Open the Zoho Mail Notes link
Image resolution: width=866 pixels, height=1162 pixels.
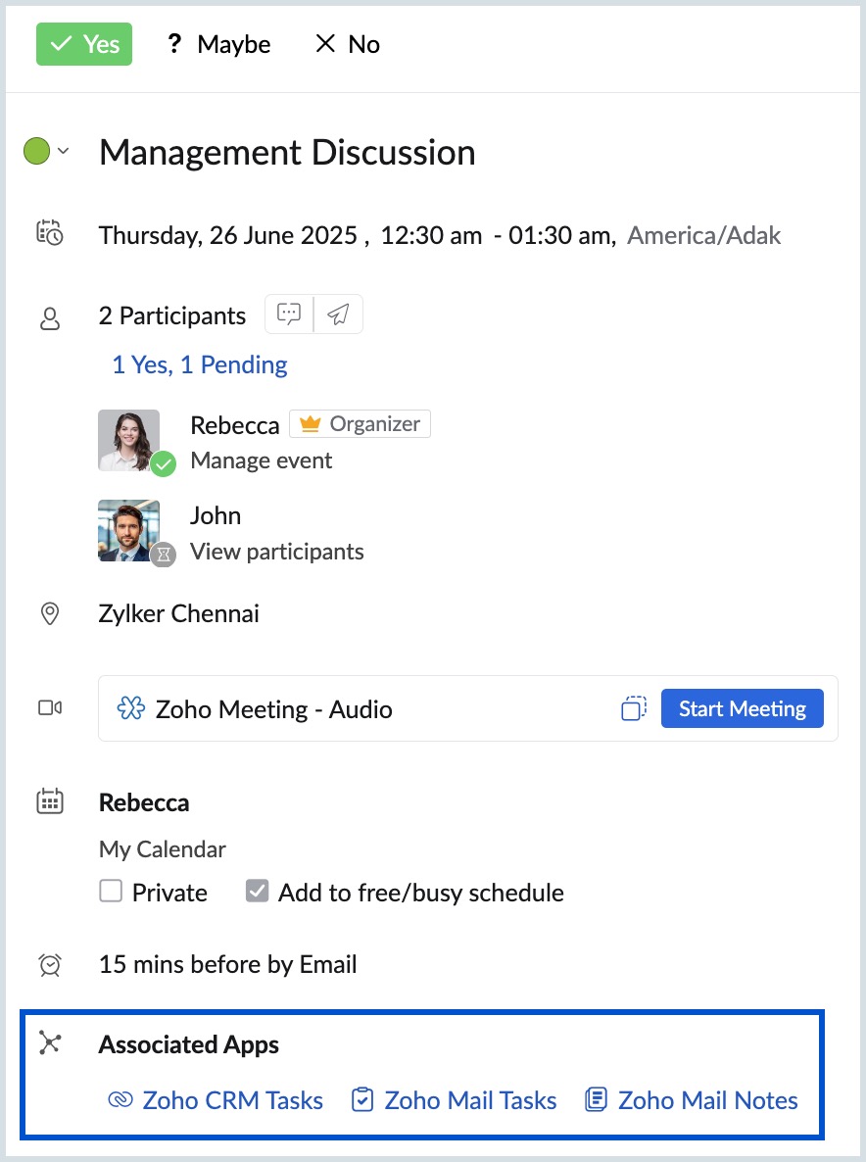692,1100
